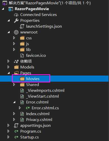Click the launchSettings.json file icon

[x=22, y=26]
